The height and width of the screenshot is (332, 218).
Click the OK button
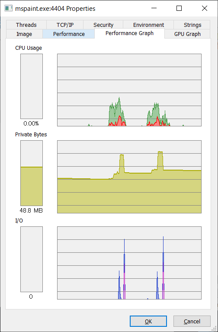[x=148, y=321]
